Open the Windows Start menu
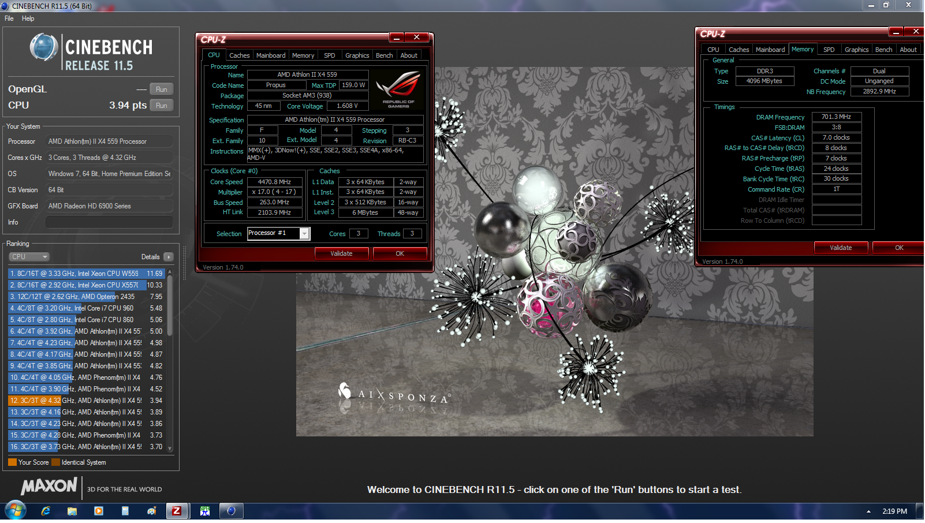The width and height of the screenshot is (925, 523). pos(15,511)
